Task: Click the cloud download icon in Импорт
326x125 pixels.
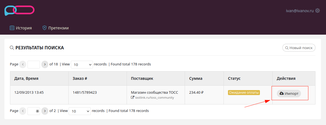Action: (282, 93)
